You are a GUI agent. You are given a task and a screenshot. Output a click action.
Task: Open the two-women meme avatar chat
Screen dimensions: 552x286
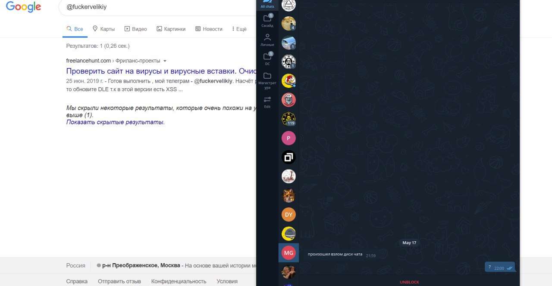click(289, 271)
